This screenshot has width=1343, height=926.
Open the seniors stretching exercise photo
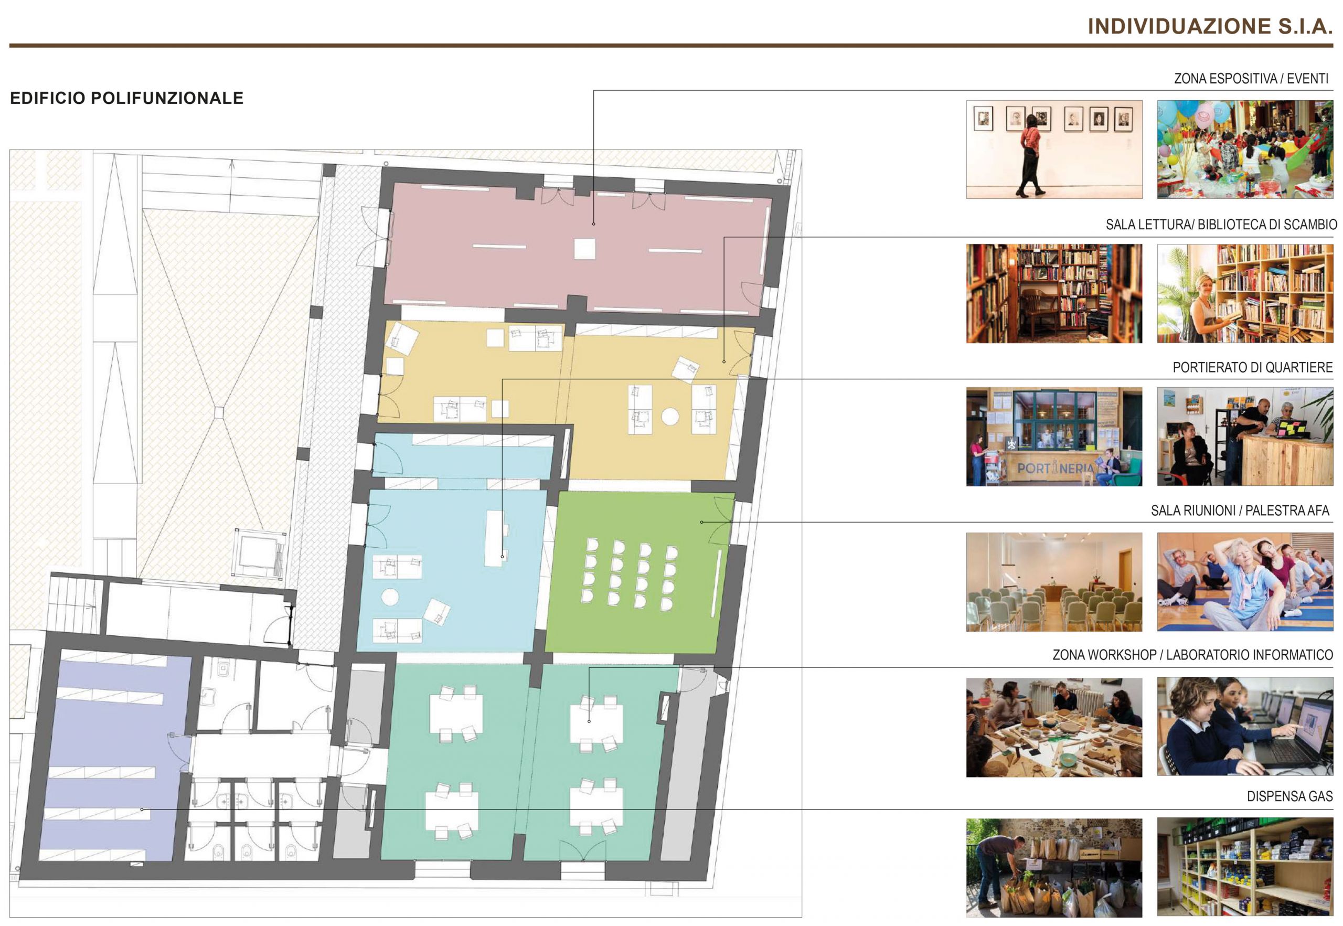coord(1245,582)
